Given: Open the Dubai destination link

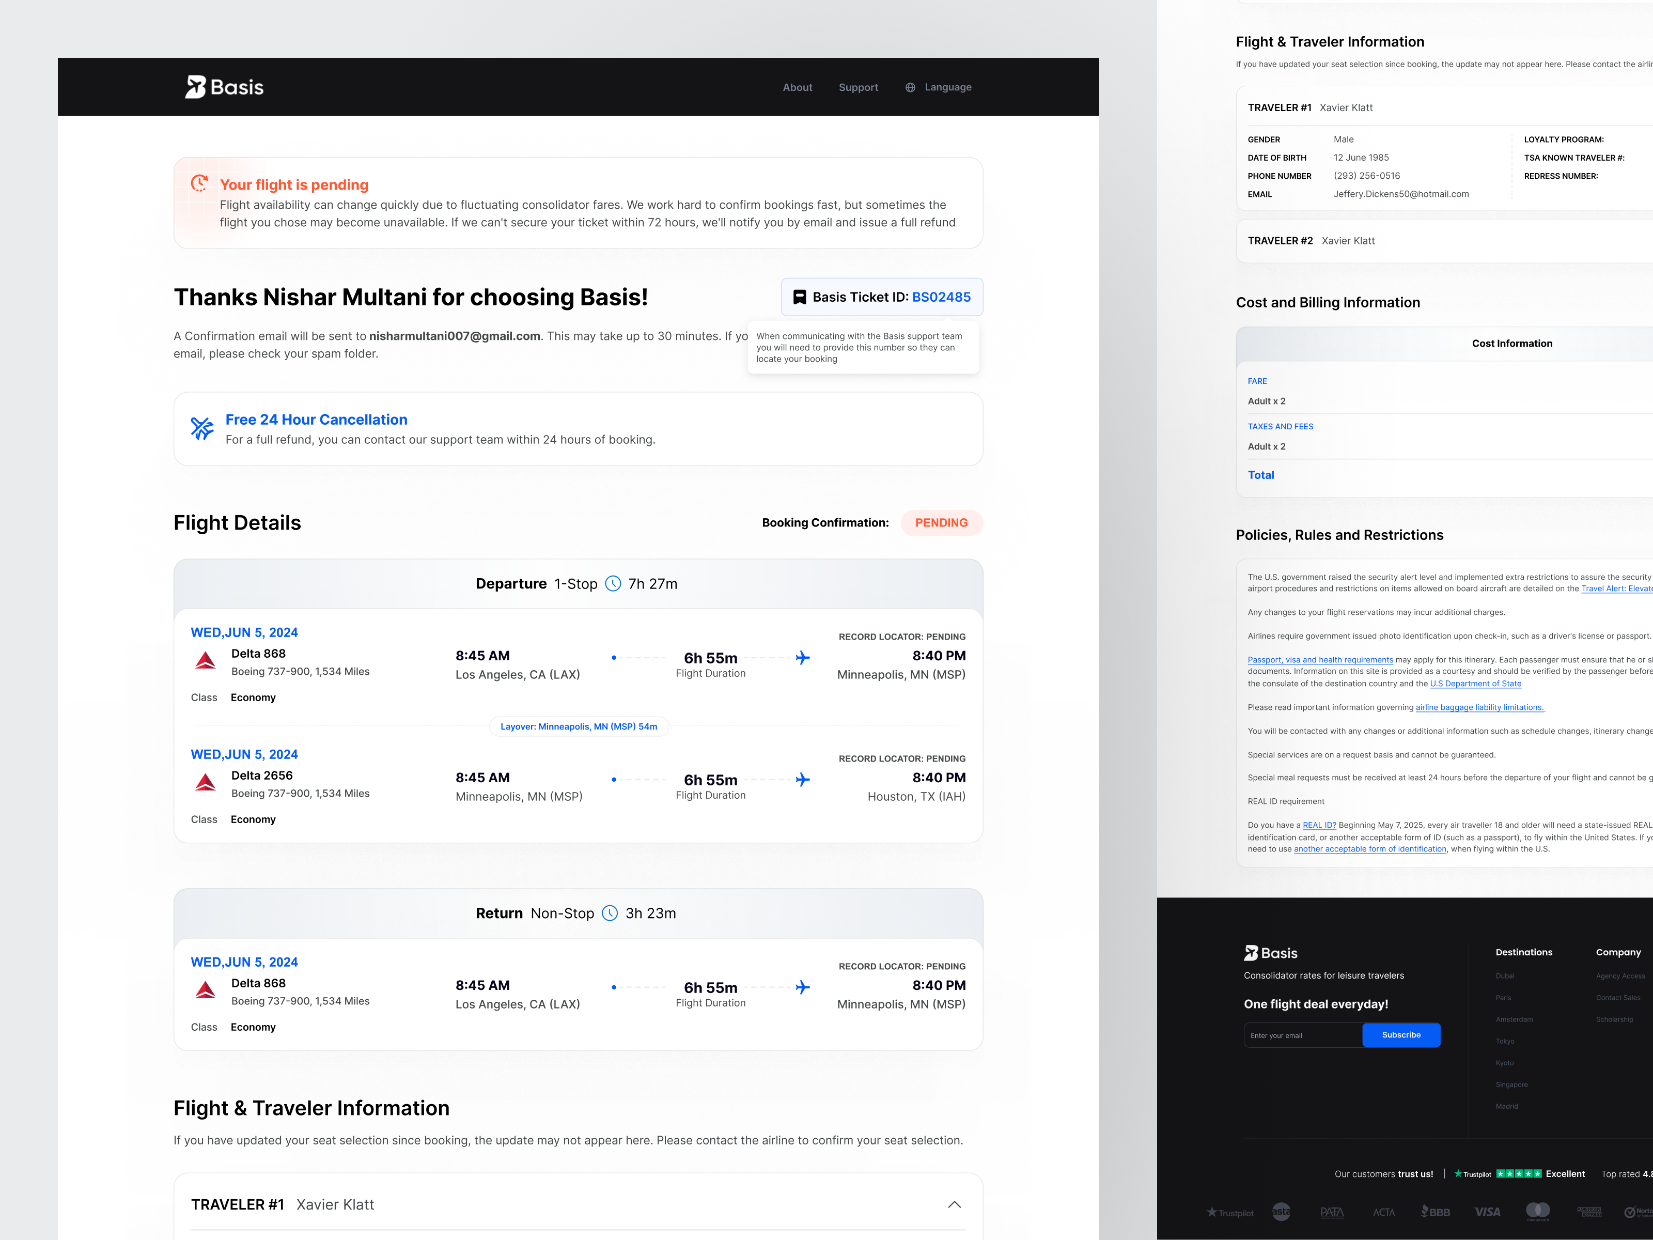Looking at the screenshot, I should (x=1505, y=976).
